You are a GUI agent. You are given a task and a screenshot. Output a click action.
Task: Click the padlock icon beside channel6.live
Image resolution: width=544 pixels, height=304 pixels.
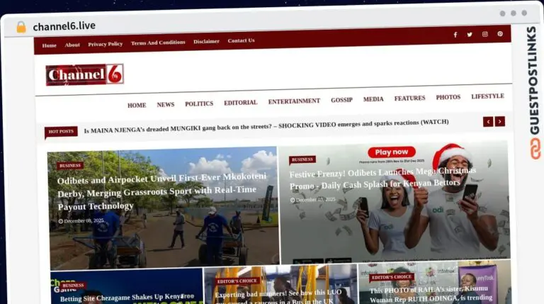click(21, 27)
